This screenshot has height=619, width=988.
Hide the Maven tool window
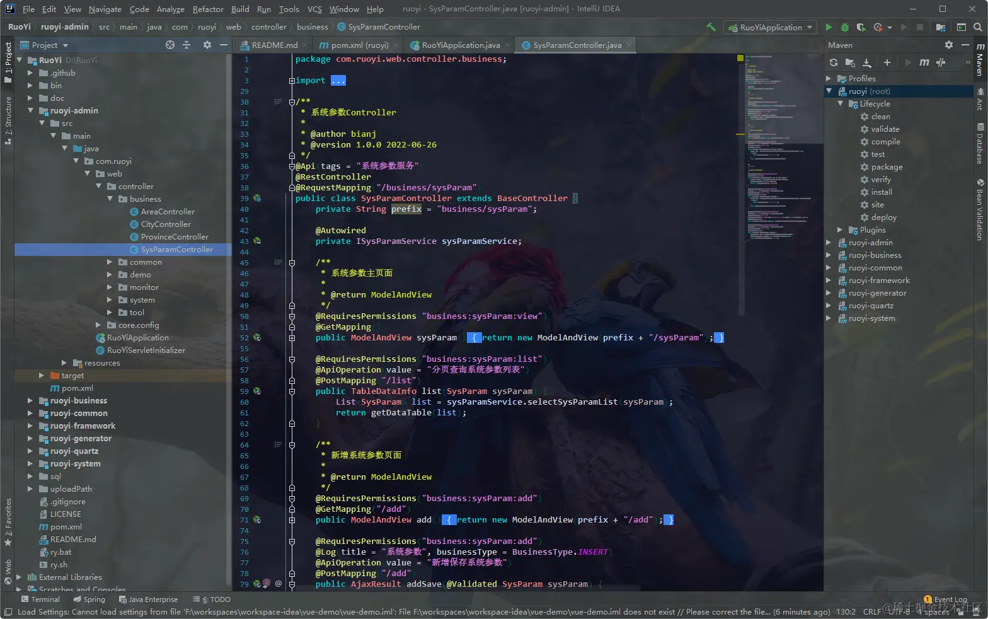pos(965,45)
